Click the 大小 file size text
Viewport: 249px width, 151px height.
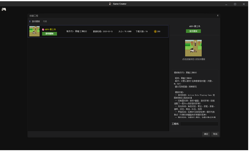point(125,31)
